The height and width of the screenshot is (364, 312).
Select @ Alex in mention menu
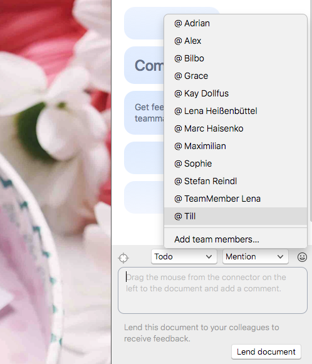pos(236,41)
